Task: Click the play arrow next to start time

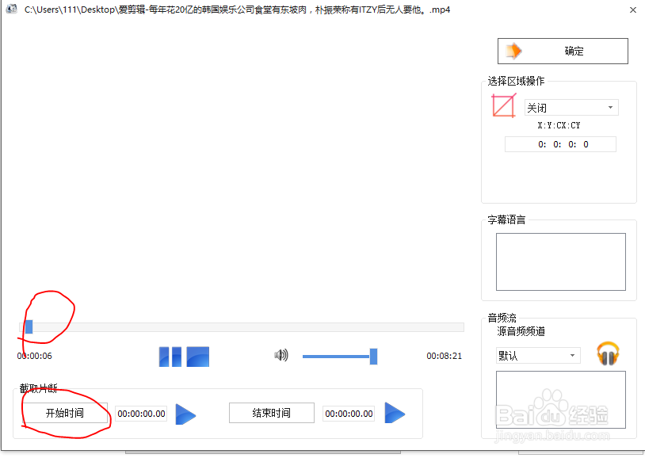Action: (x=185, y=414)
